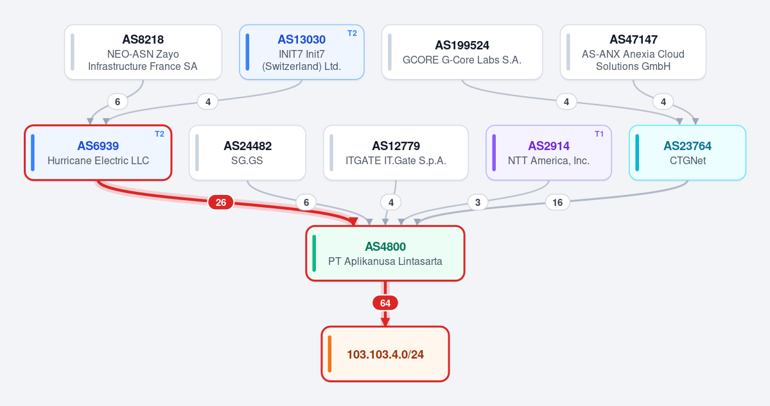770x406 pixels.
Task: Click the AS47147 Anexia Cloud node
Action: (633, 53)
